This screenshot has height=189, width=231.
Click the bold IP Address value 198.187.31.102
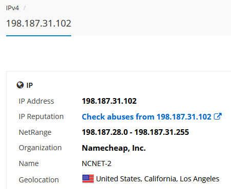[x=109, y=101]
